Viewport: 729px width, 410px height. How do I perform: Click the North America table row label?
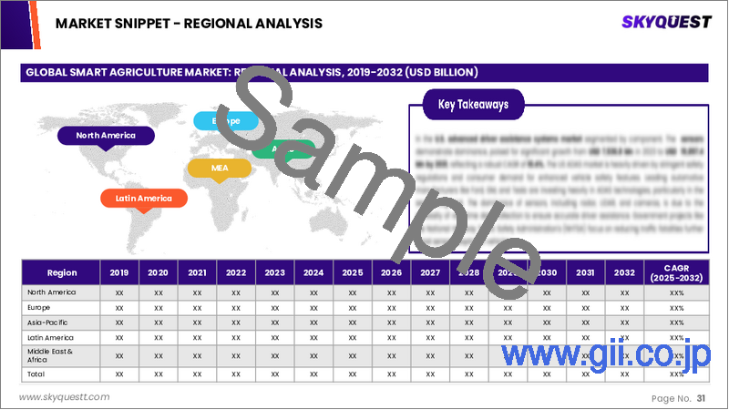51,292
